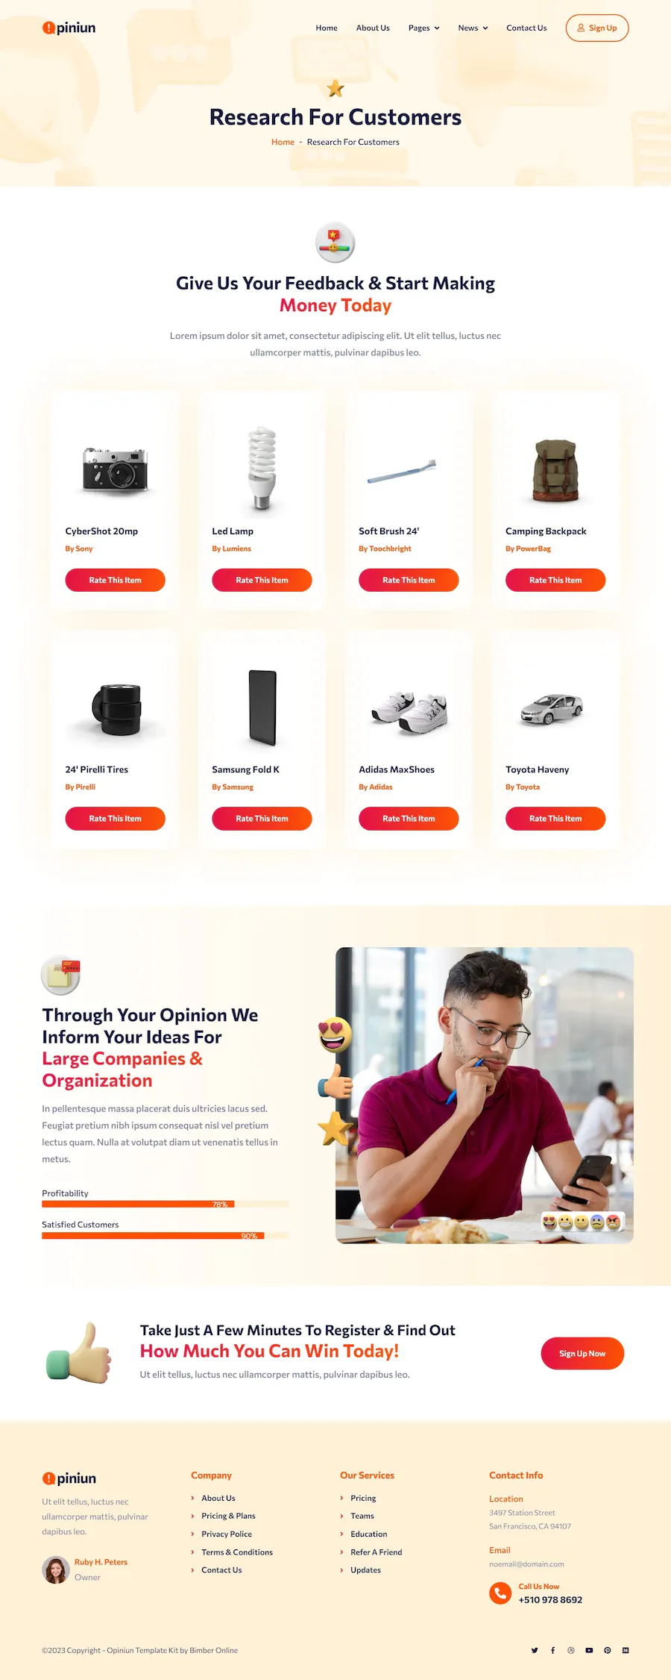The height and width of the screenshot is (1680, 671).
Task: Visit the Dribbble footer icon
Action: tap(571, 1650)
